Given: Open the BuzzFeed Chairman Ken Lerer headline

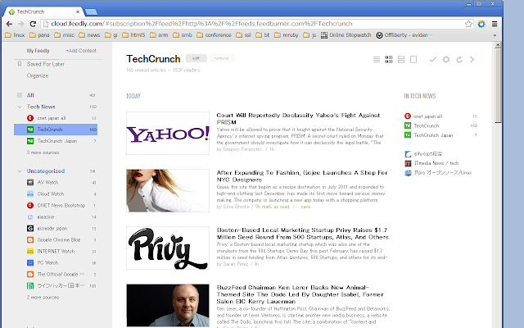Looking at the screenshot, I should point(300,294).
